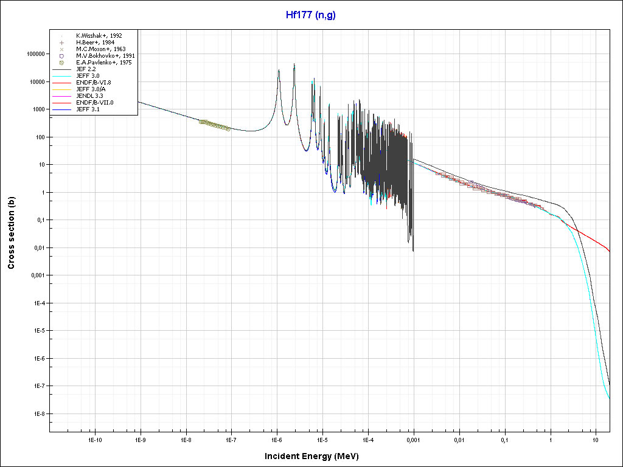Click the cyan JEFF 3.0 line swatch
623x467 pixels.
click(x=62, y=76)
